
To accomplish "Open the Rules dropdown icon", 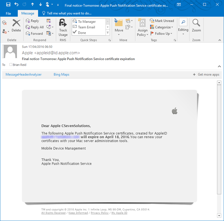I will (129, 21).
